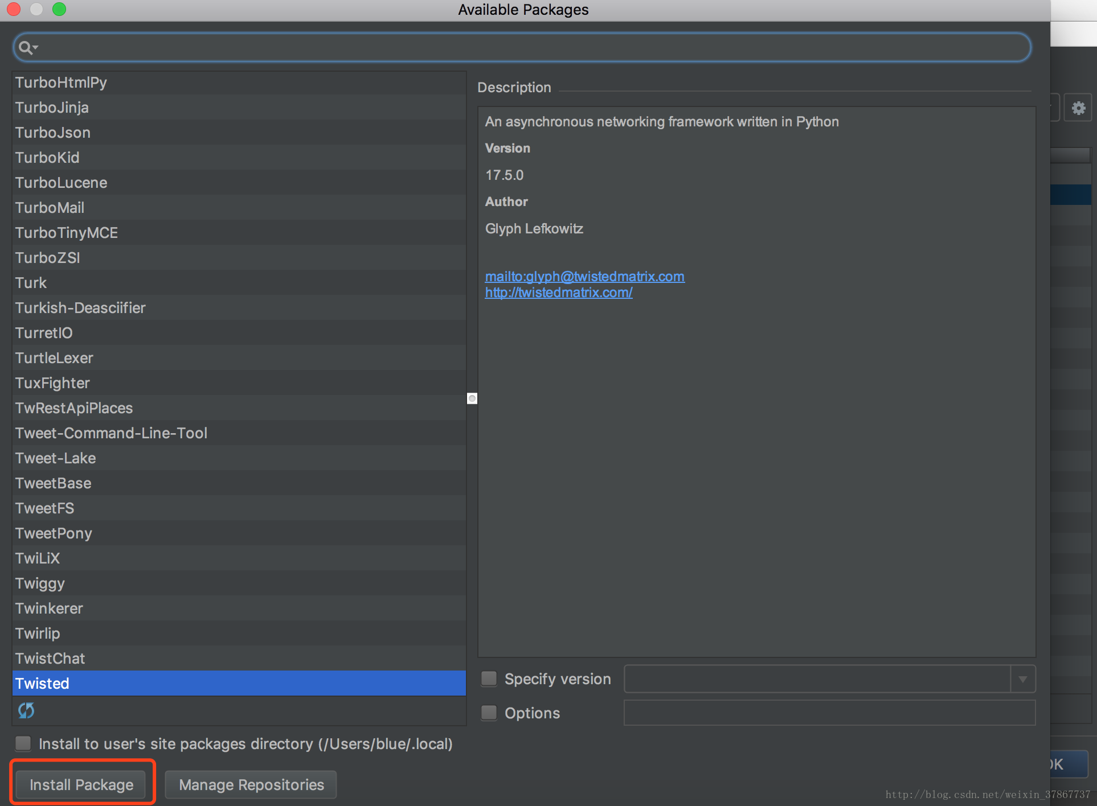Click the reload package list icon

[x=26, y=710]
